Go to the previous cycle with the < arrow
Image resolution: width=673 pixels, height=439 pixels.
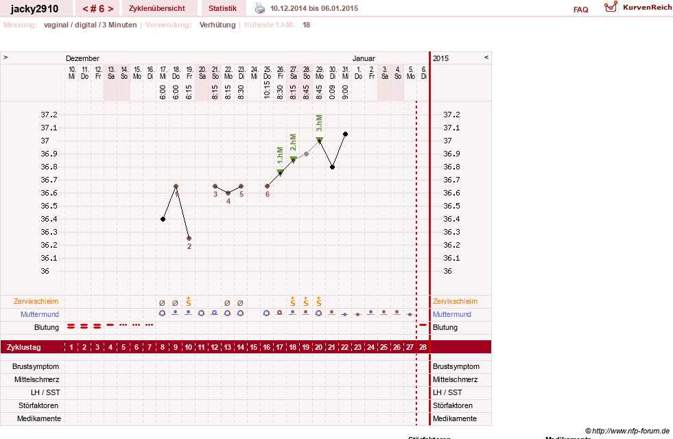click(x=86, y=9)
